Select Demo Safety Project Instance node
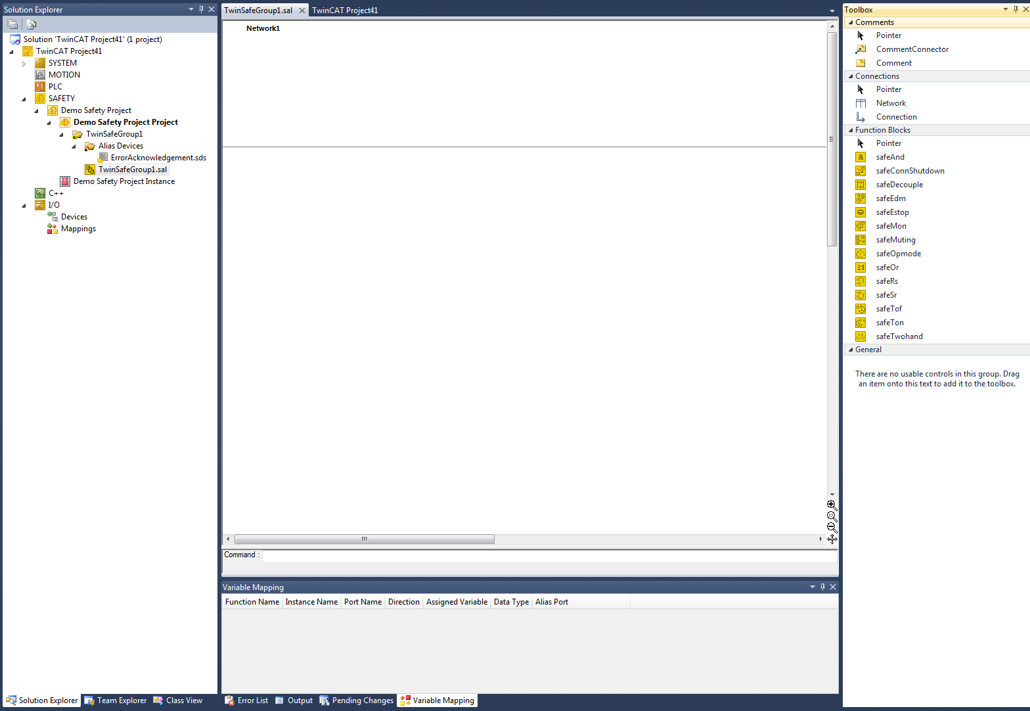This screenshot has height=711, width=1030. (x=124, y=181)
